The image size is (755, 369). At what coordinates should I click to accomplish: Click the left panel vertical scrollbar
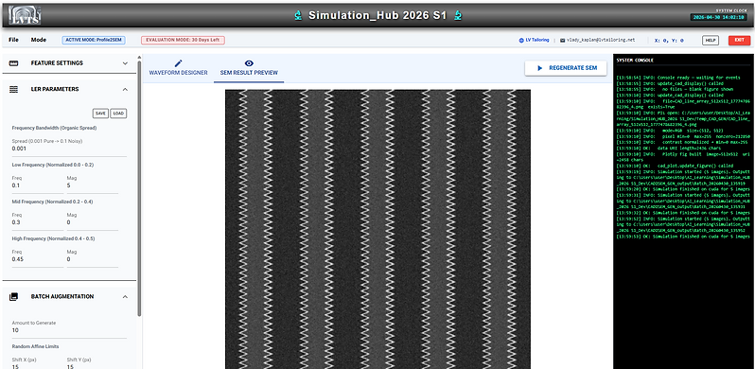pos(140,188)
